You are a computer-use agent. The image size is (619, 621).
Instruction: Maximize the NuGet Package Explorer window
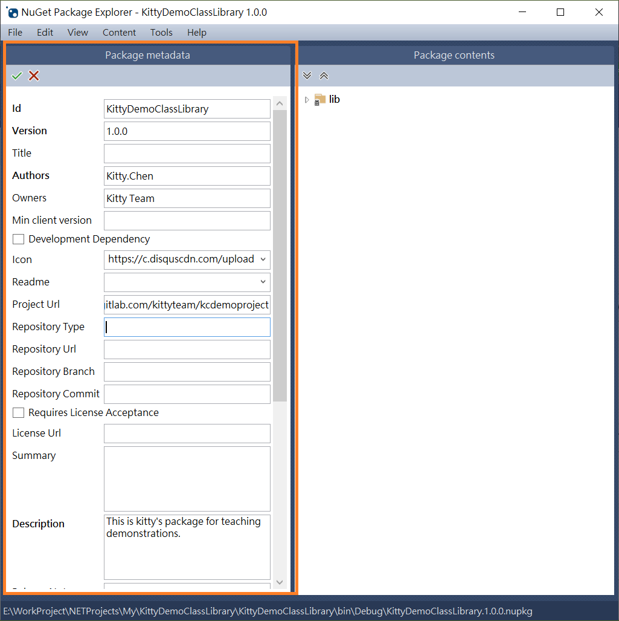560,12
